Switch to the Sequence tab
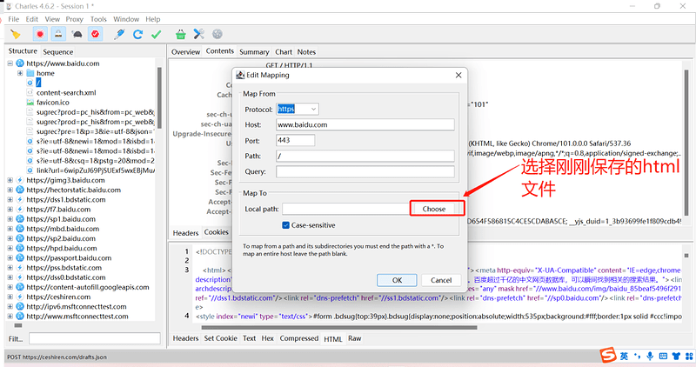This screenshot has height=367, width=696. tap(57, 52)
